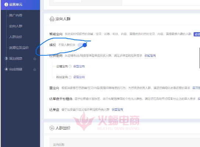
Task: Open step 2 设置单元 in sidebar
Action: 20,4
